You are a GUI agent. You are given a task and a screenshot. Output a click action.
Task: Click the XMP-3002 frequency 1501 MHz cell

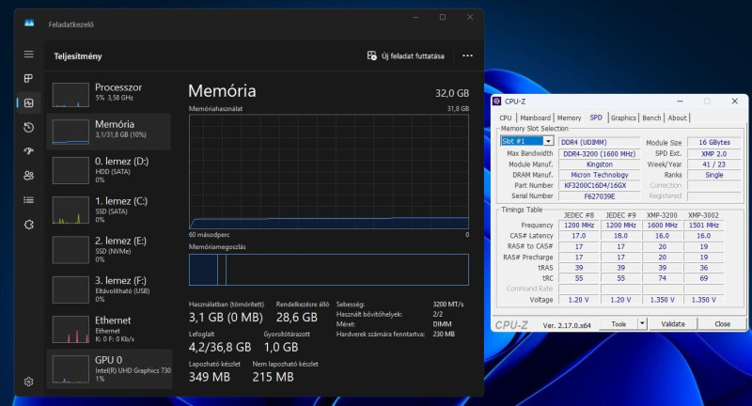(703, 225)
